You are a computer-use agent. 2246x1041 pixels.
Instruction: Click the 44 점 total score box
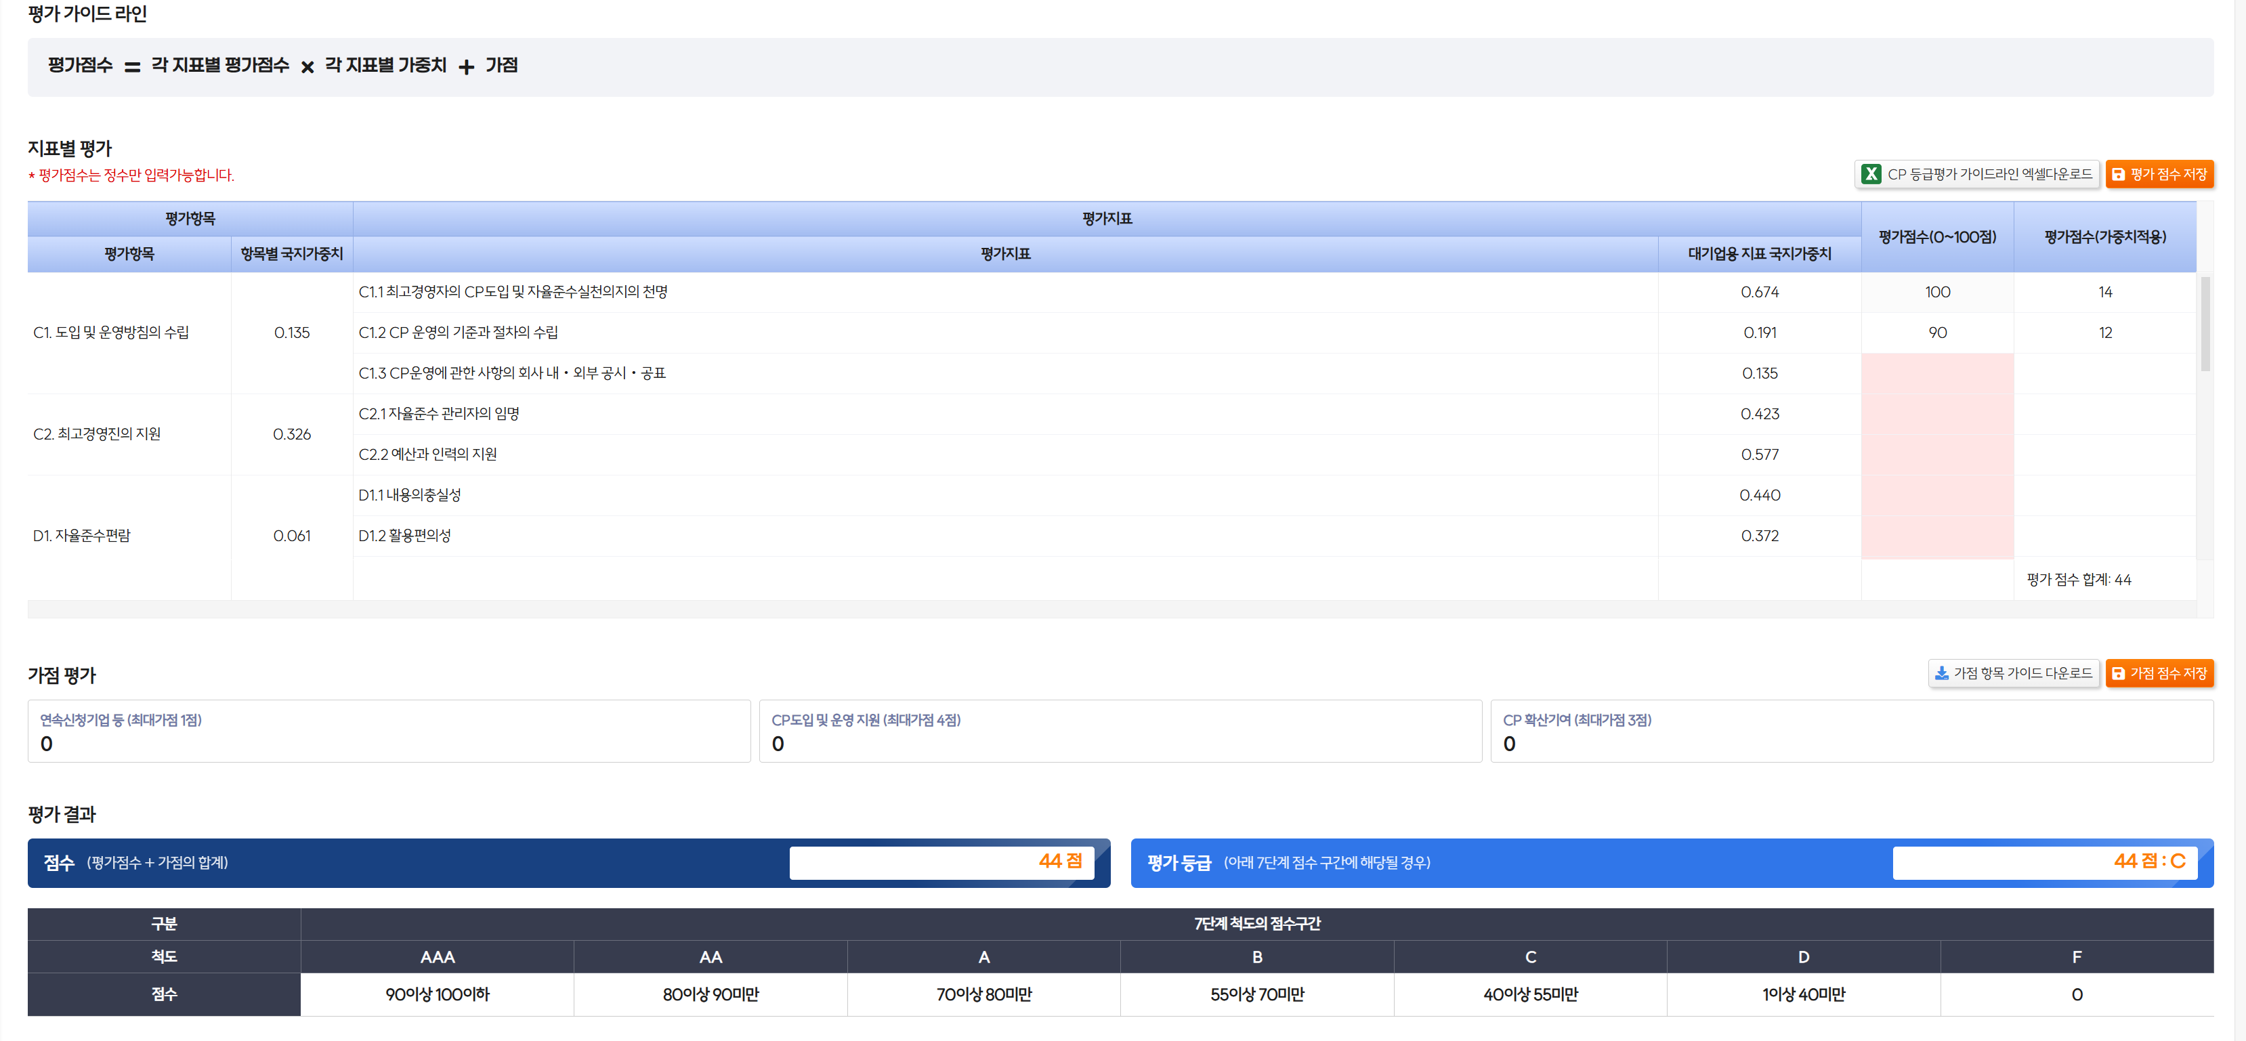click(x=941, y=862)
